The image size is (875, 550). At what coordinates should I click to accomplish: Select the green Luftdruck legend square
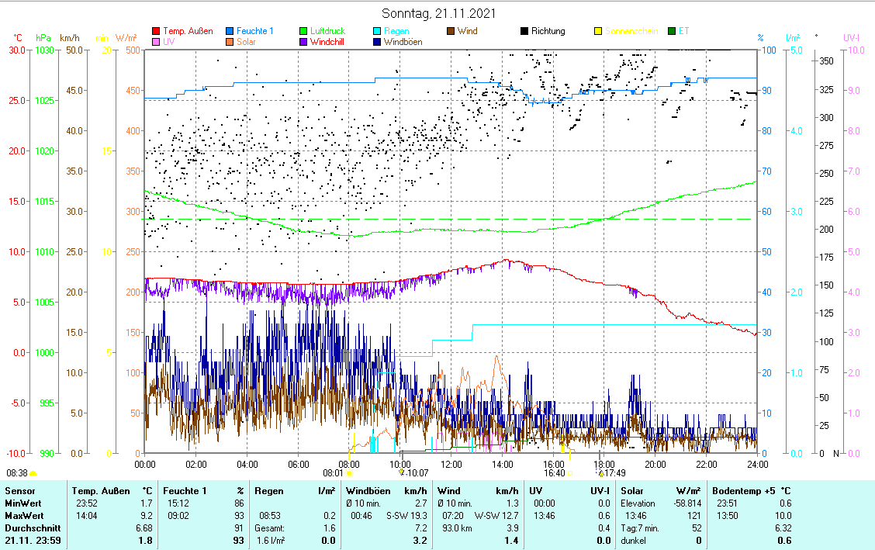click(x=304, y=32)
